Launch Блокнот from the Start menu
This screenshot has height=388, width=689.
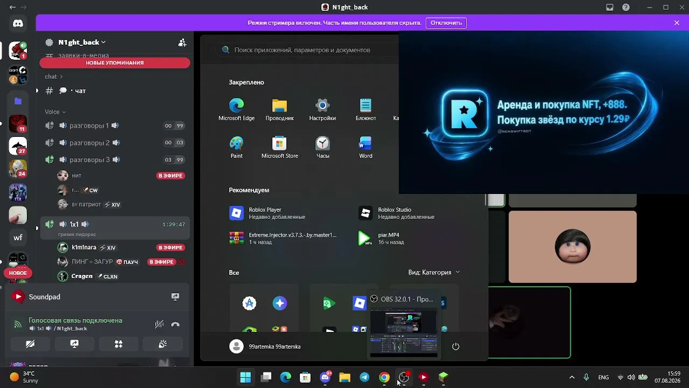click(x=365, y=109)
